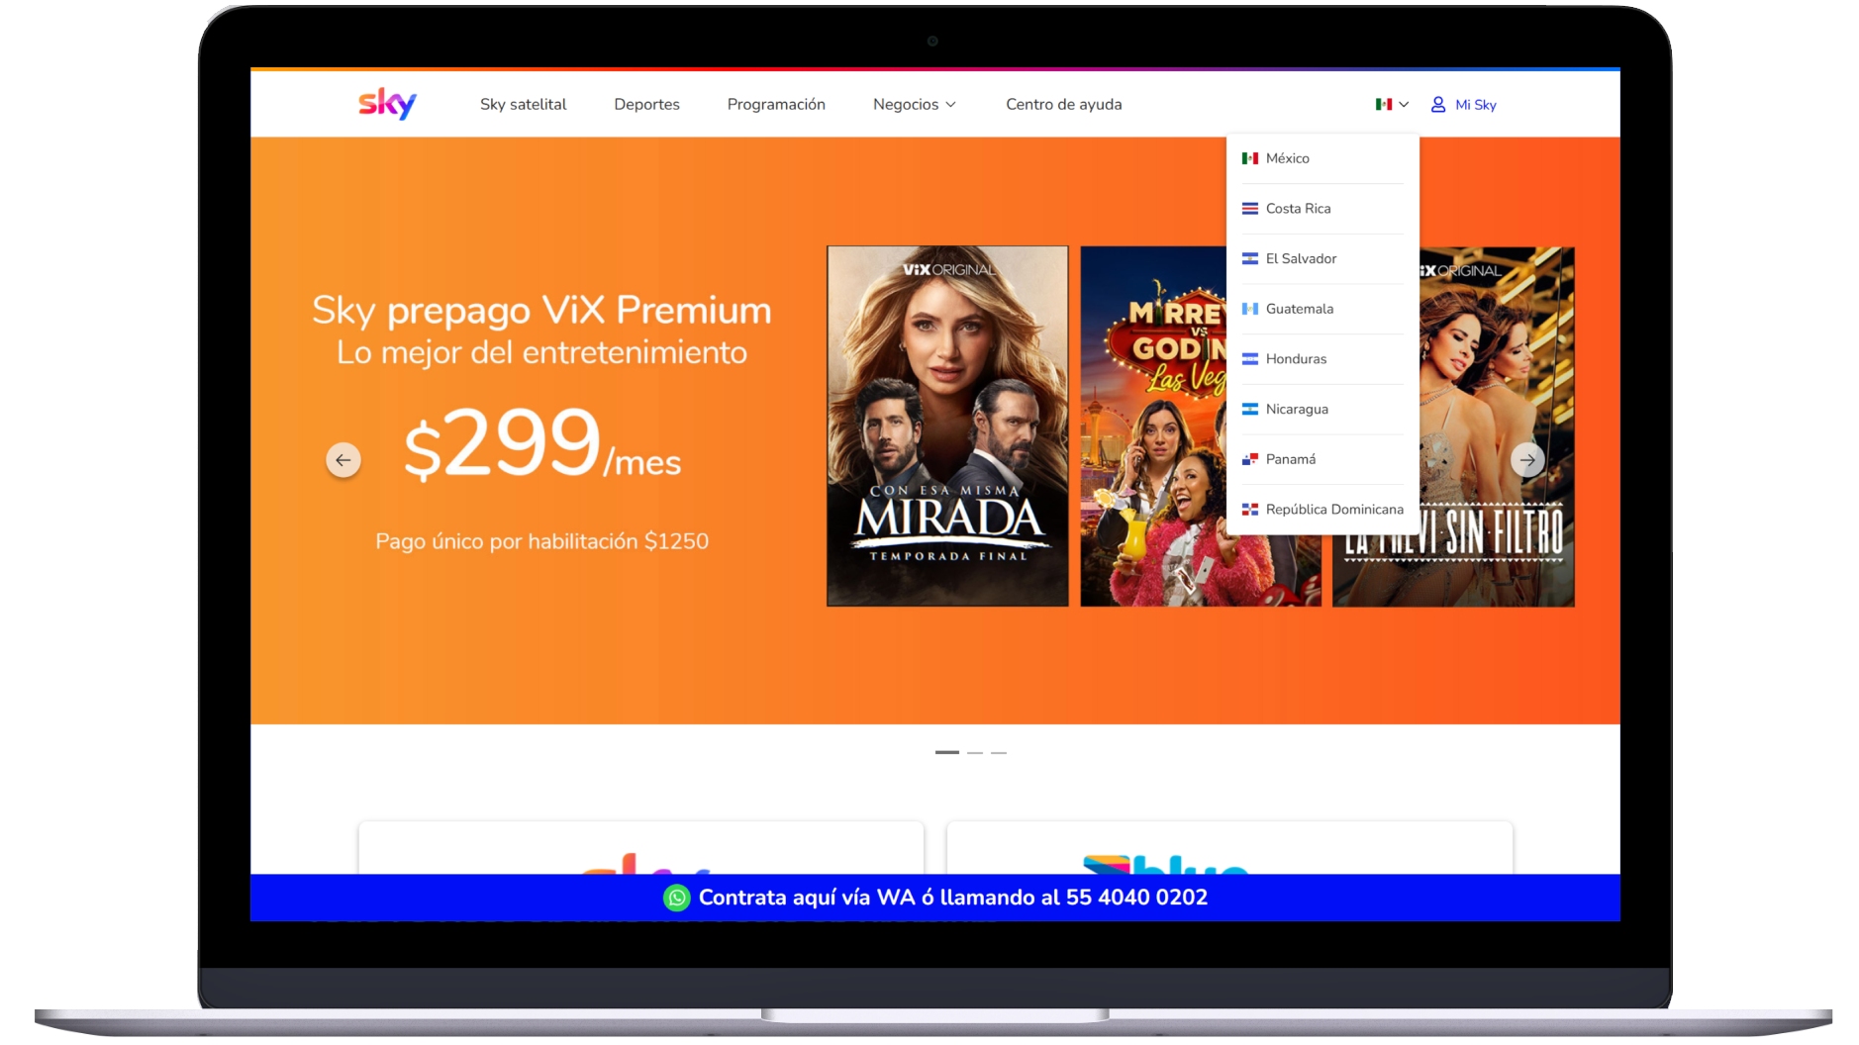Click 'Pago único por habilitación $1250' text
1859x1045 pixels.
[541, 541]
